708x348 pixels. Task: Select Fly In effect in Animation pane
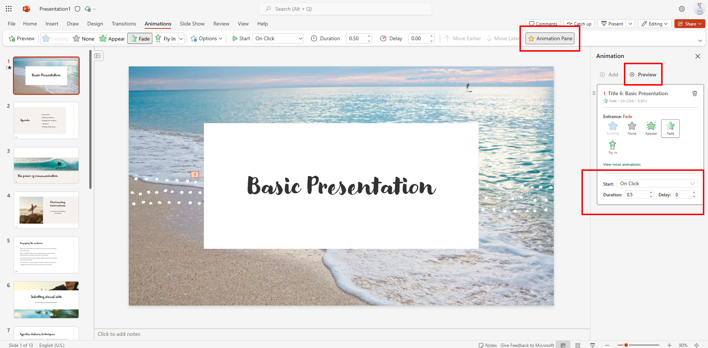[613, 147]
